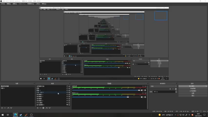This screenshot has width=208, height=117.
Task: Expand the scene transition type dropdown
Action: click(x=164, y=86)
